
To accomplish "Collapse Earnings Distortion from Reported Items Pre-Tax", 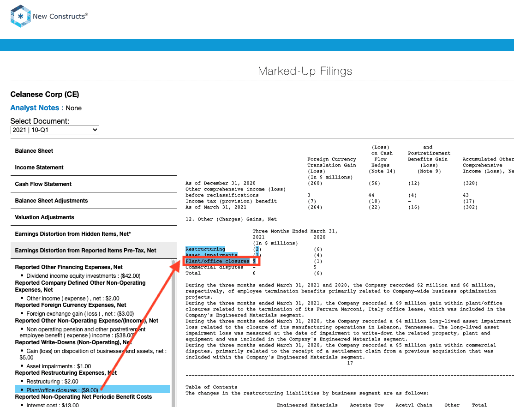I will pos(93,251).
